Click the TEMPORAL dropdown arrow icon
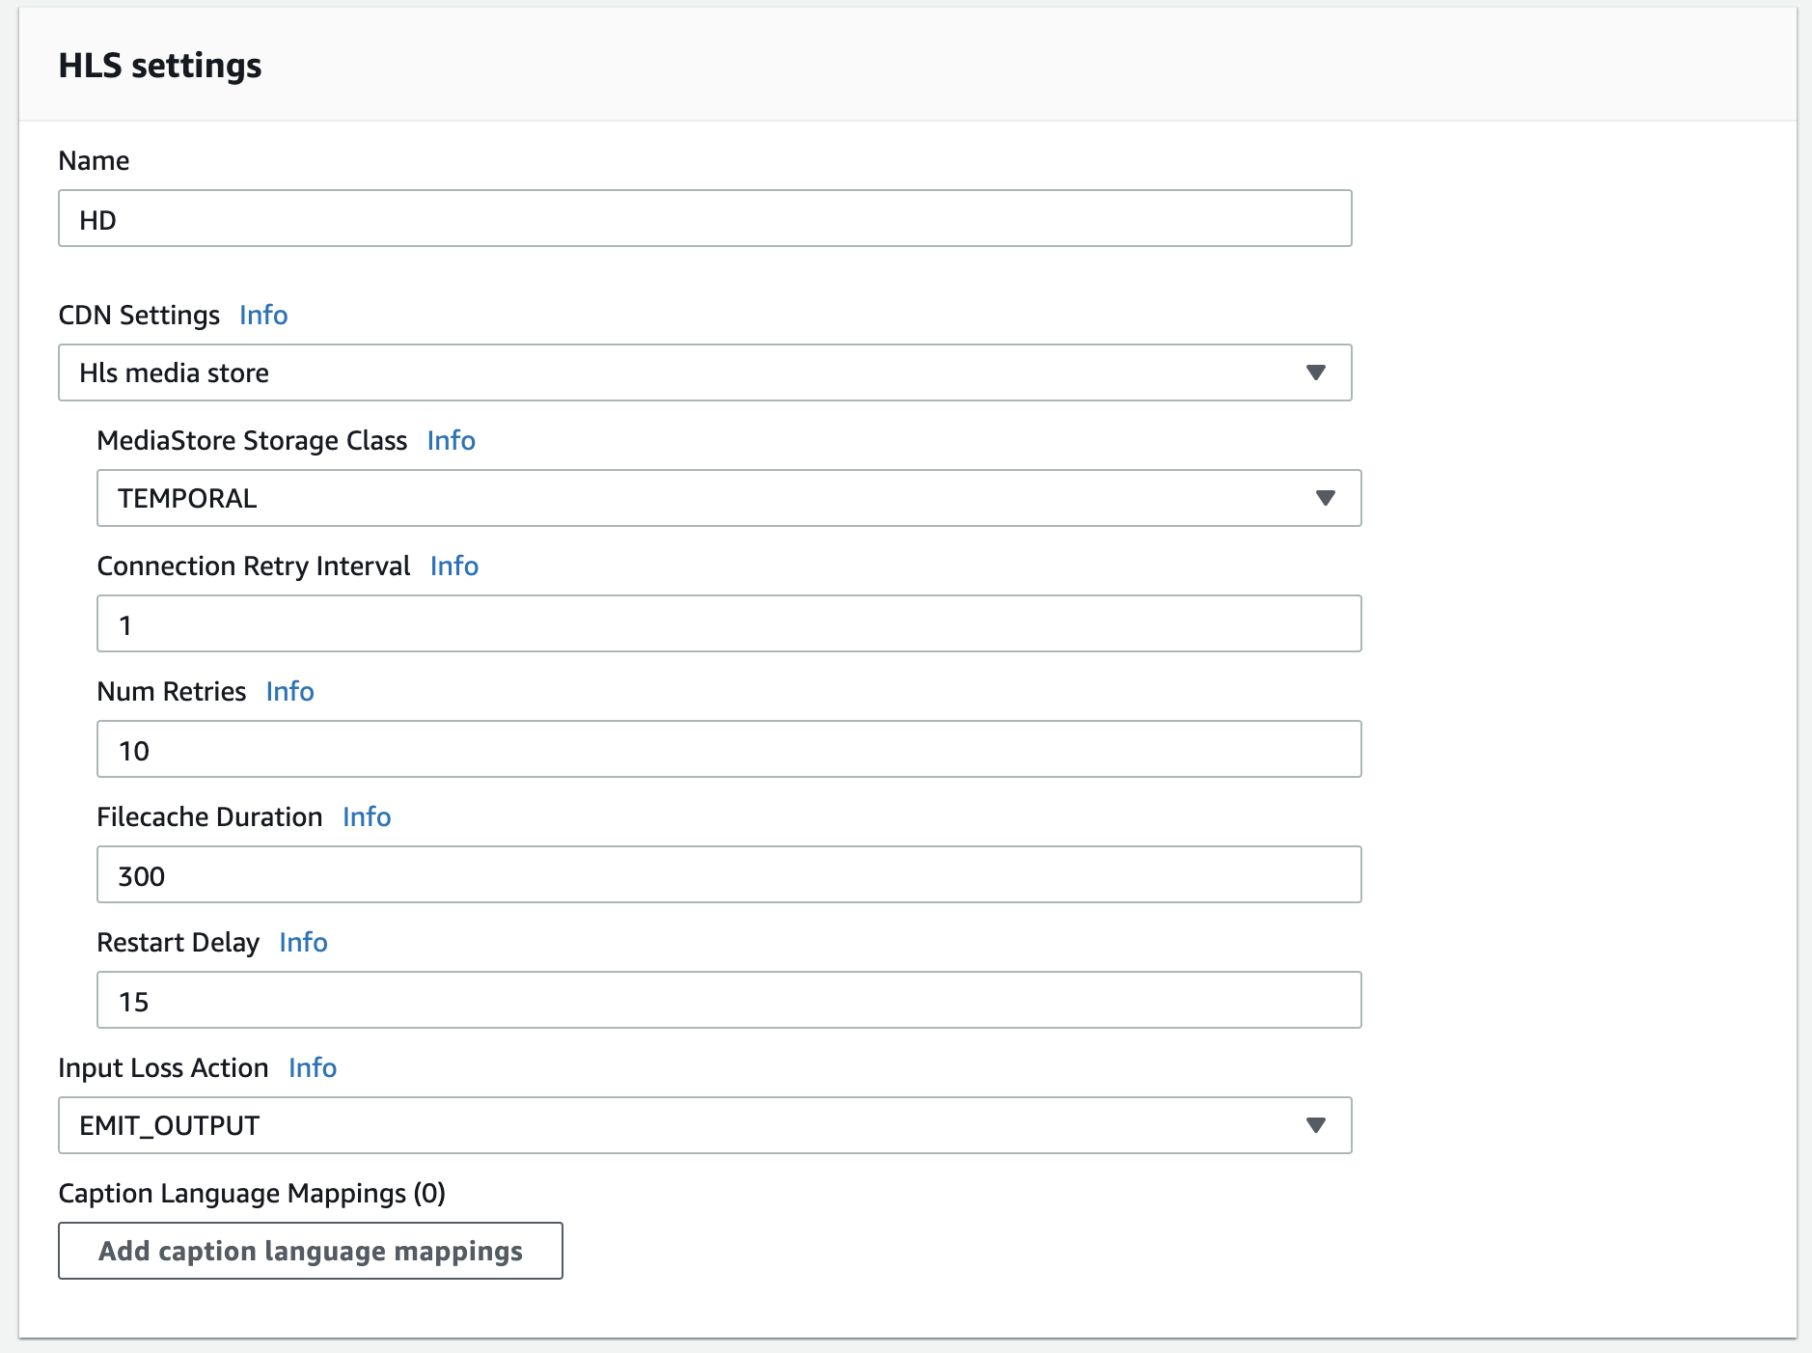The image size is (1812, 1353). click(x=1325, y=499)
